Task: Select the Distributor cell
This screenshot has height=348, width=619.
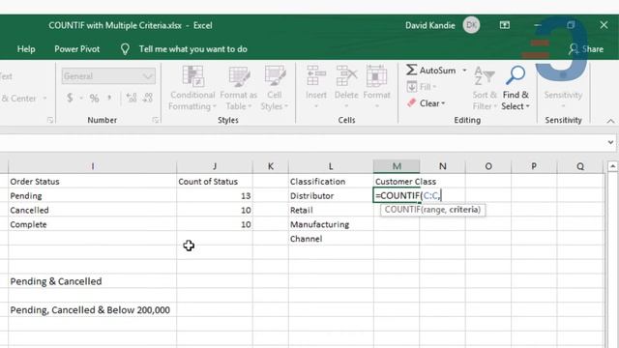Action: [331, 195]
